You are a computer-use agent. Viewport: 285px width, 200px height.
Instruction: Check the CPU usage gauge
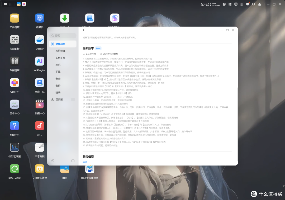point(203,4)
